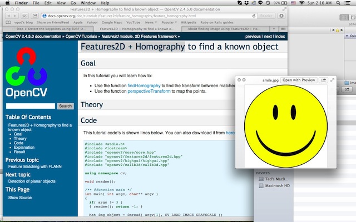The height and width of the screenshot is (222, 356).
Task: Click the OpenCV Tutorials breadcrumb link
Action: tap(81, 37)
